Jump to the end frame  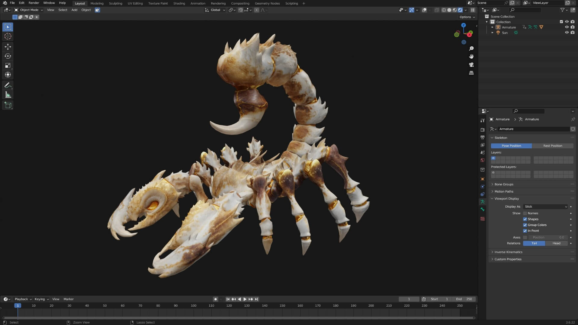256,299
